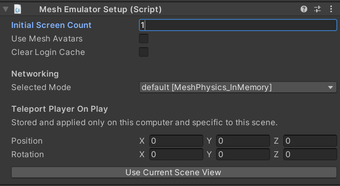Open the Selected Mode dropdown
This screenshot has width=340, height=186.
pyautogui.click(x=238, y=87)
